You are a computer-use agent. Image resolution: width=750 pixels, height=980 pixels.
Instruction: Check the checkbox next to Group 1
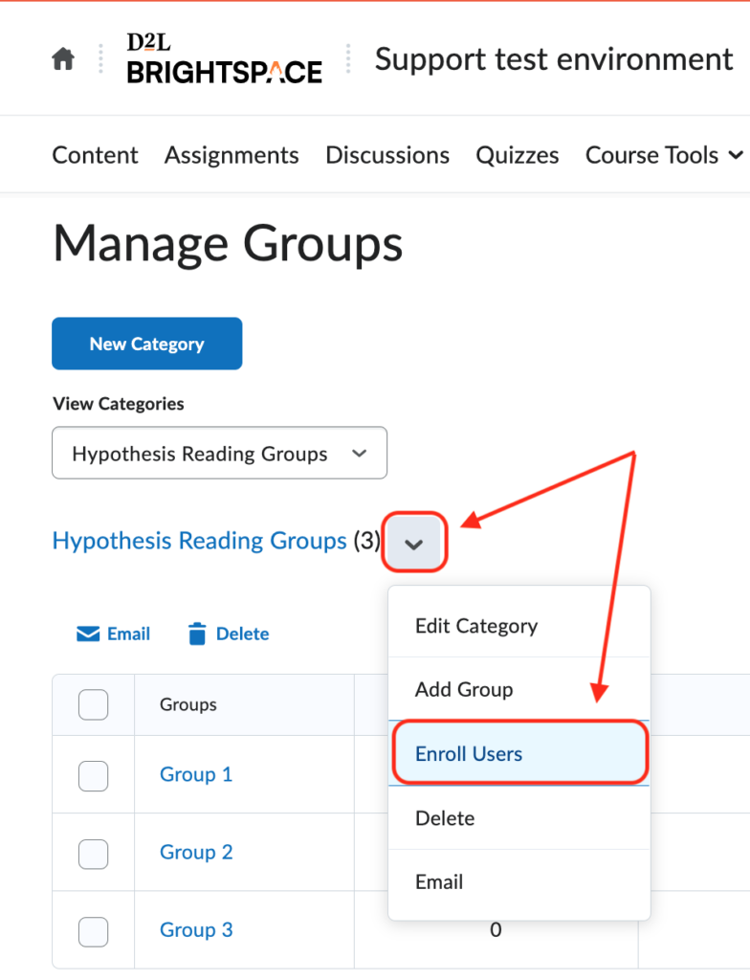93,776
